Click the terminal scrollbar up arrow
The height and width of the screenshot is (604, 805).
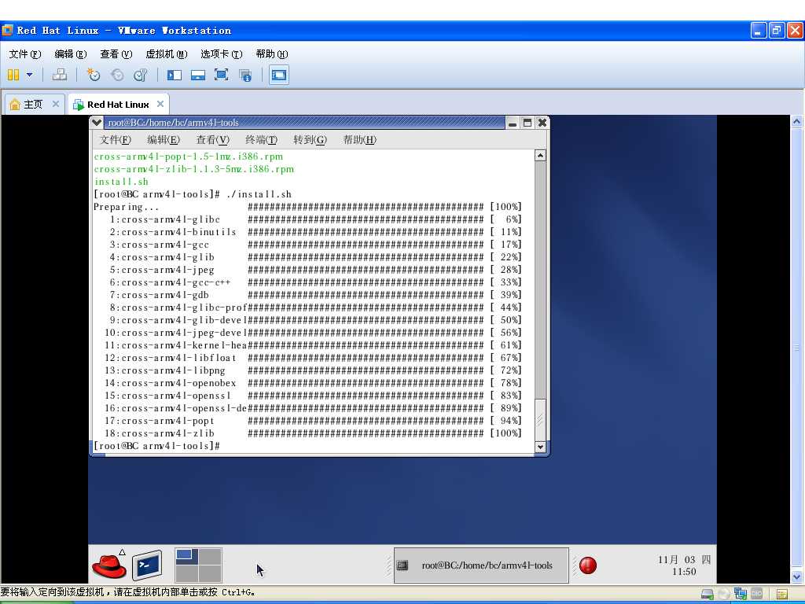click(540, 156)
